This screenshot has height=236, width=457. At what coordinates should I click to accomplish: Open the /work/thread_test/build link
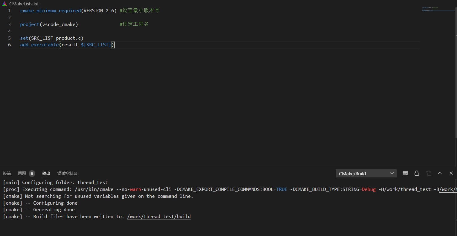pyautogui.click(x=159, y=216)
